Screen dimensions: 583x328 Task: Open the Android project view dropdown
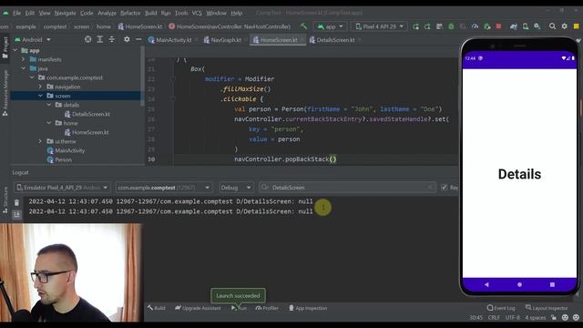coord(33,39)
